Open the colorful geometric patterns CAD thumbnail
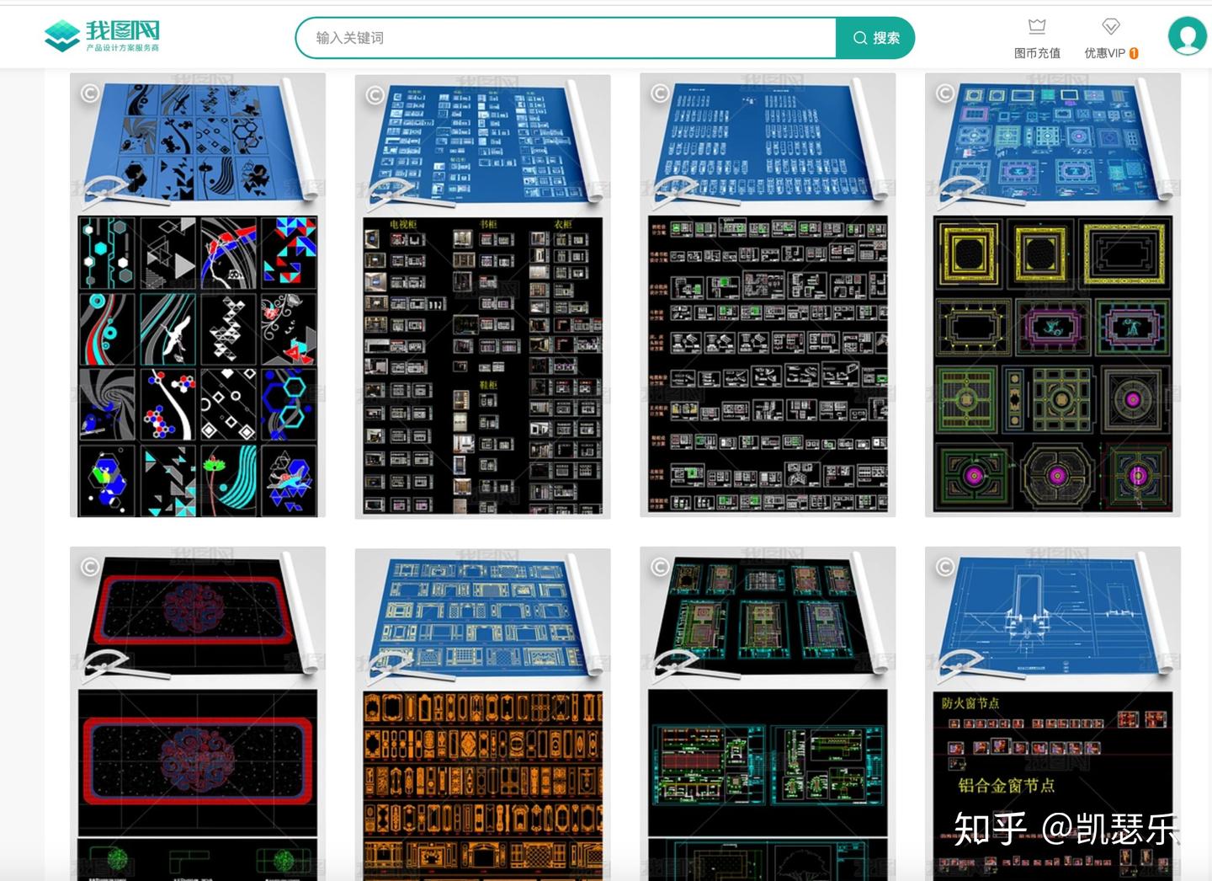Screen dimensions: 1212x881 (x=196, y=295)
